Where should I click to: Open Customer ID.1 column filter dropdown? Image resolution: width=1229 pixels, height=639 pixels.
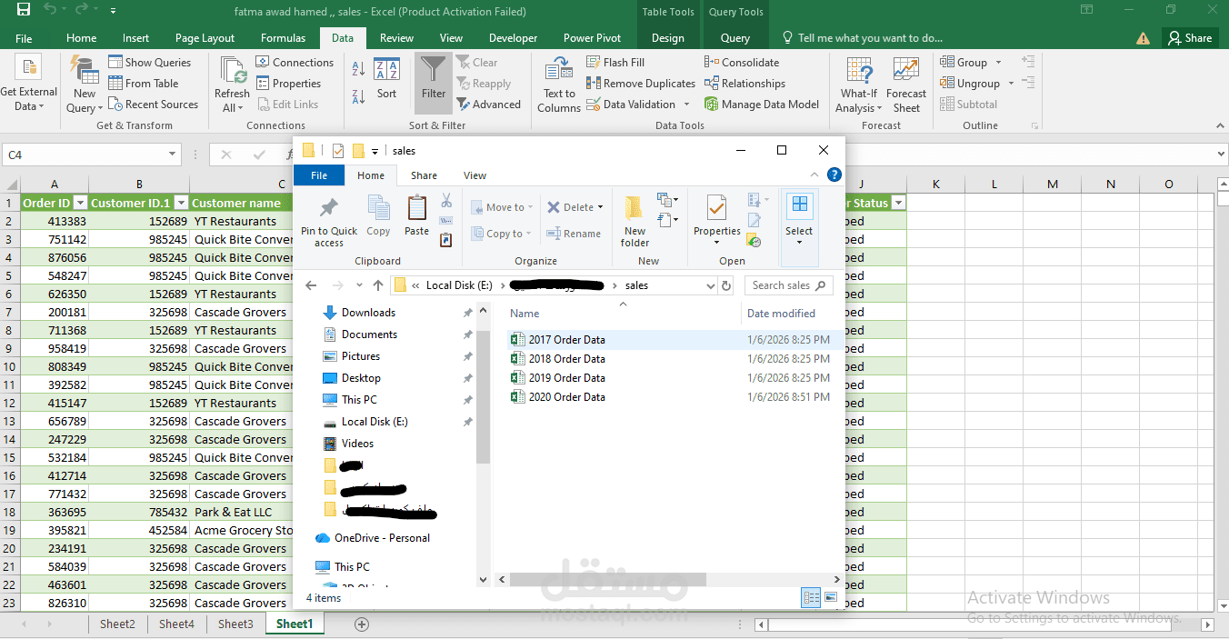click(x=181, y=203)
